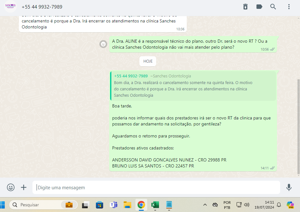Show hidden system tray icons chevron

click(x=205, y=205)
